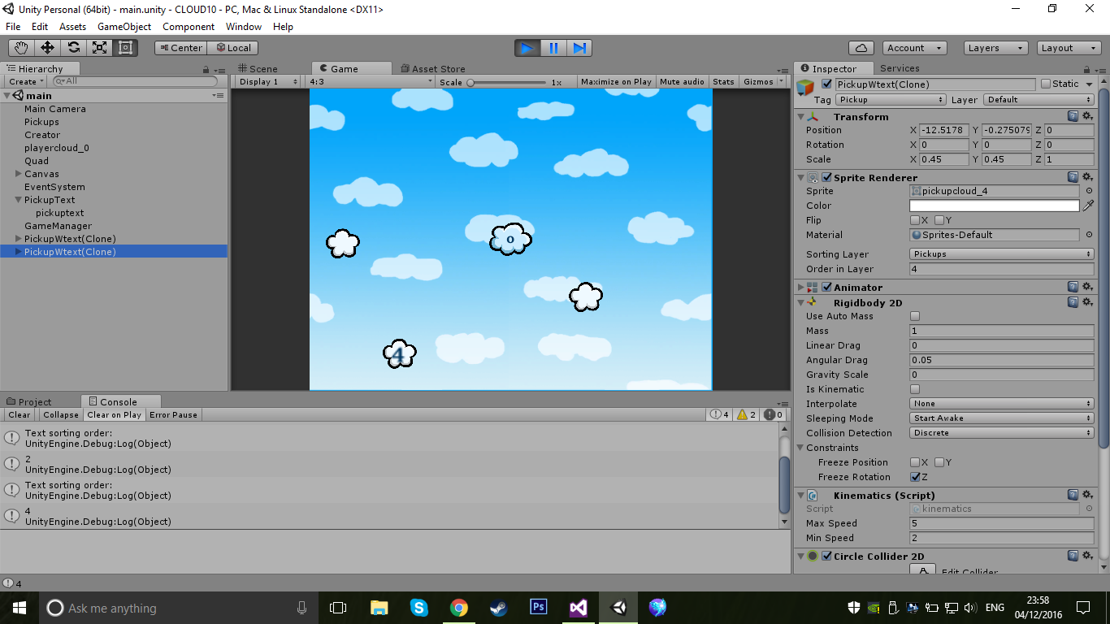The width and height of the screenshot is (1110, 624).
Task: Click the Stats button
Action: pos(723,82)
